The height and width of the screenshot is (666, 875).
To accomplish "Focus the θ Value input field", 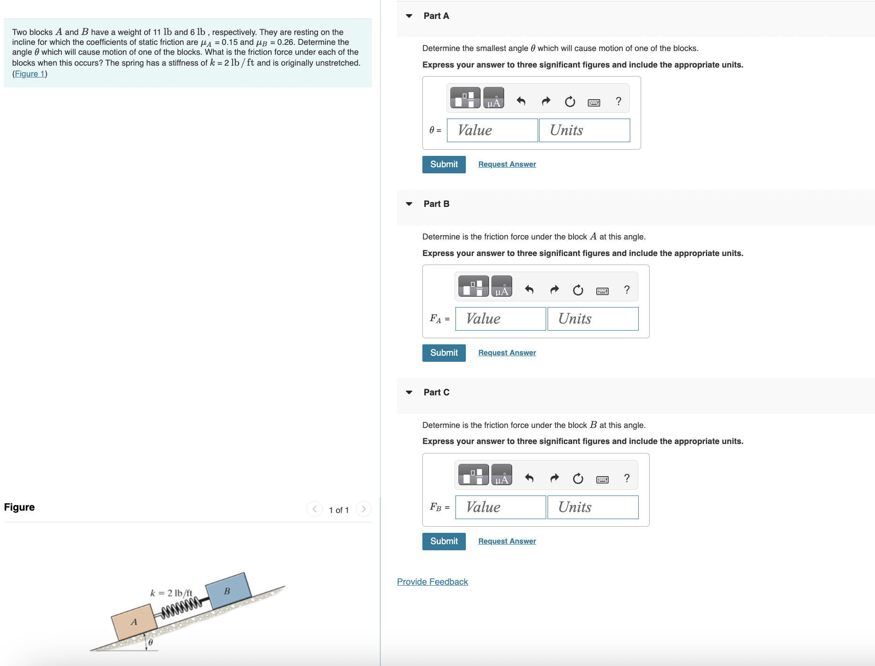I will [x=492, y=130].
